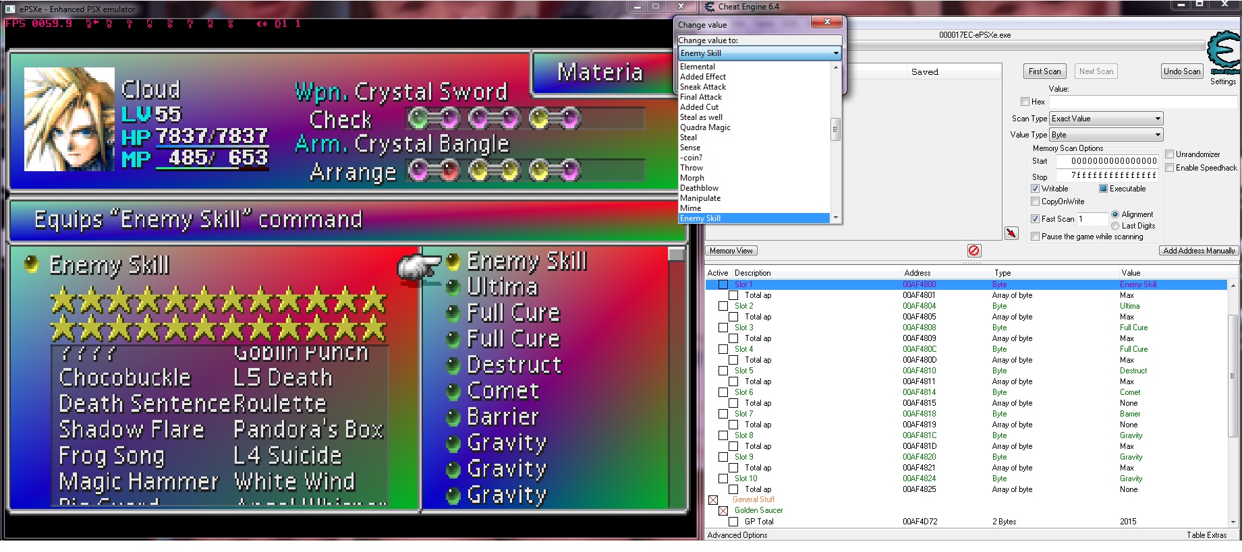Click the Next Scan button
This screenshot has height=552, width=1242.
pyautogui.click(x=1096, y=71)
